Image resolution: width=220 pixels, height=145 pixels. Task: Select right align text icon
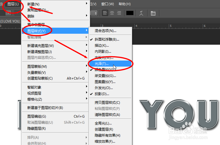(x=119, y=13)
